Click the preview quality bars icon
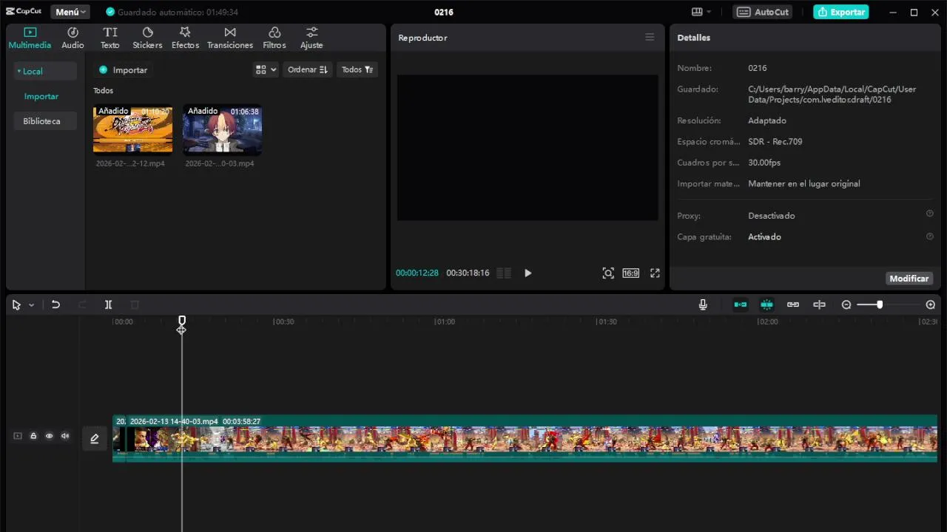 click(x=504, y=273)
